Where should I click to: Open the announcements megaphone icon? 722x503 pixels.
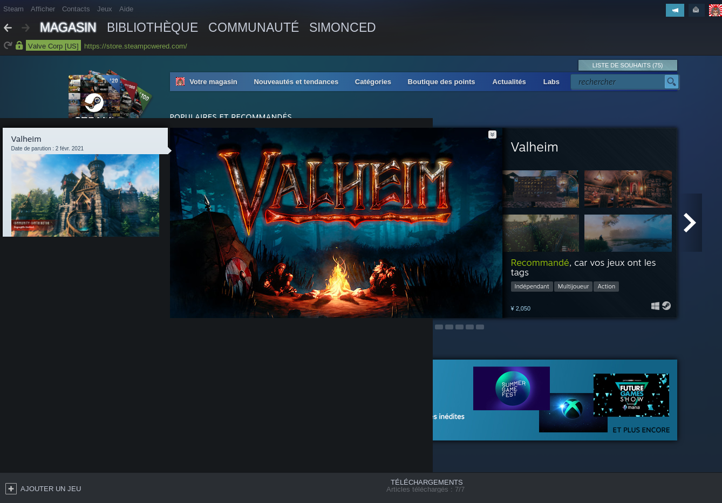point(675,10)
